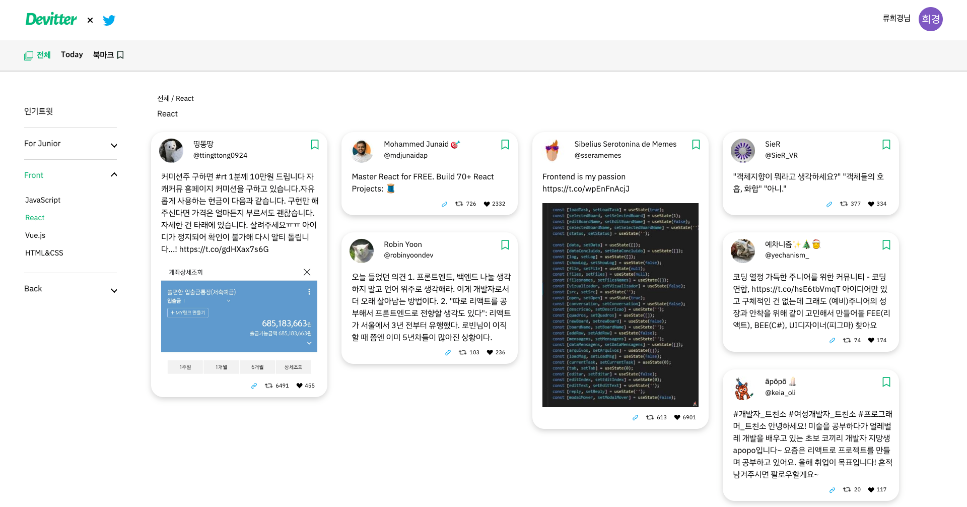Like the tweet with 334 hearts

tap(871, 204)
